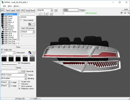Click the reload texture file icon
This screenshot has height=100, width=130.
coord(23,71)
